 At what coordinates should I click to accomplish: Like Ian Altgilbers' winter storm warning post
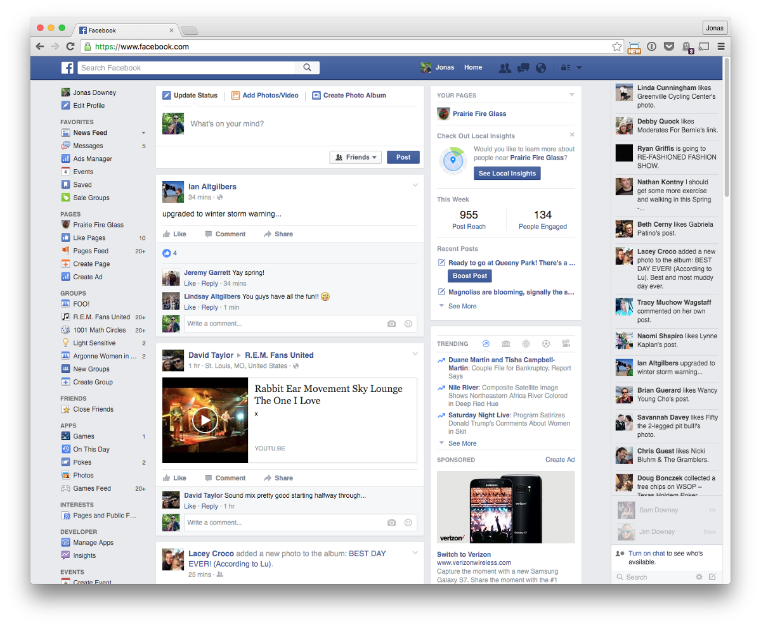pos(174,234)
